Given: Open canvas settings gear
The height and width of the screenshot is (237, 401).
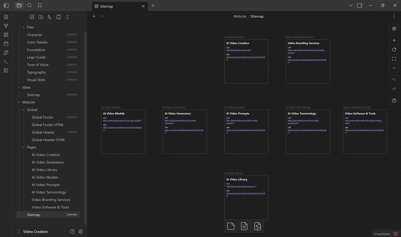Looking at the screenshot, I should [394, 29].
